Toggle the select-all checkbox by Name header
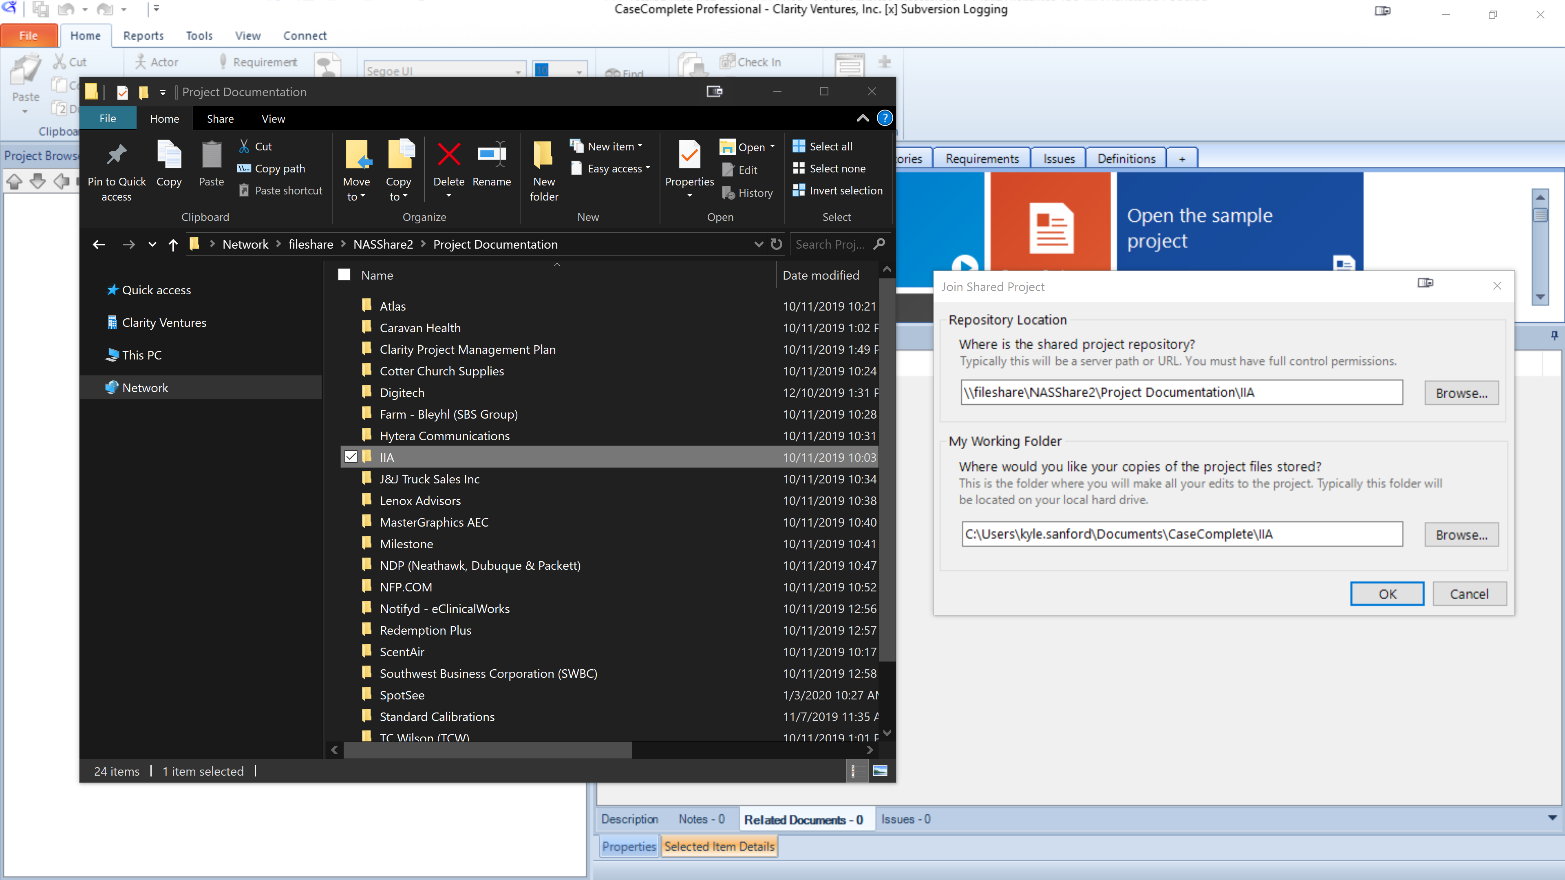The image size is (1565, 880). (344, 275)
